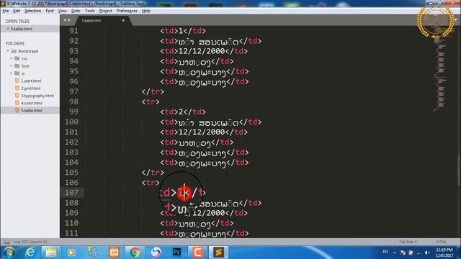Click the Line, Column status text
This screenshot has height=259, width=461.
[x=30, y=242]
